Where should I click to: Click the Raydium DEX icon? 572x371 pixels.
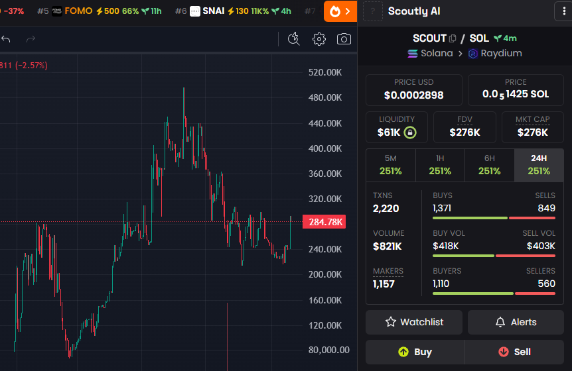(472, 54)
